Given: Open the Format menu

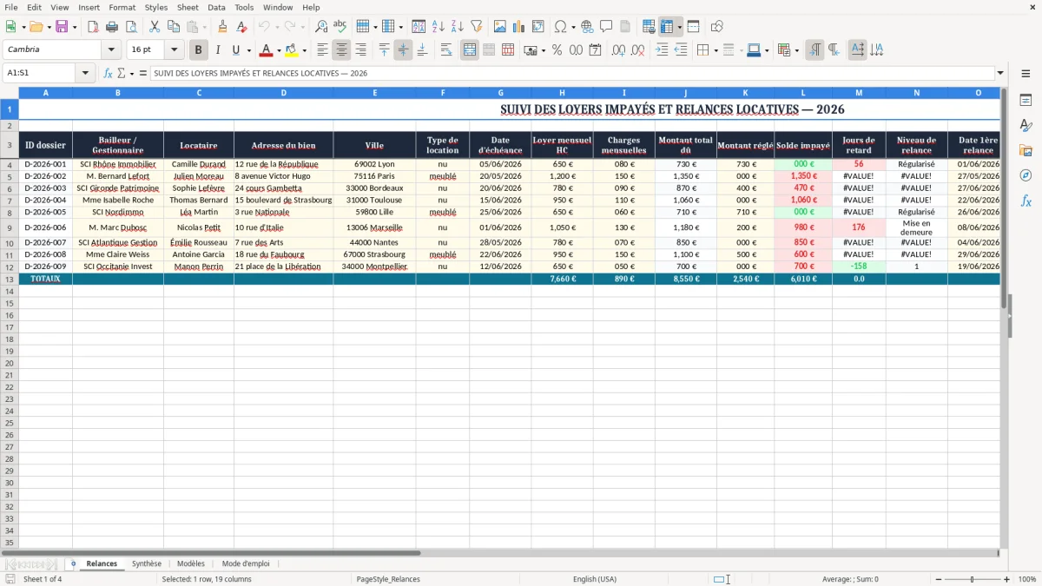Looking at the screenshot, I should click(122, 7).
